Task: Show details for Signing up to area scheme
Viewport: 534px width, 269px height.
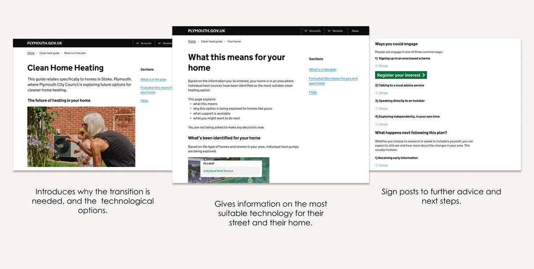Action: coord(381,66)
